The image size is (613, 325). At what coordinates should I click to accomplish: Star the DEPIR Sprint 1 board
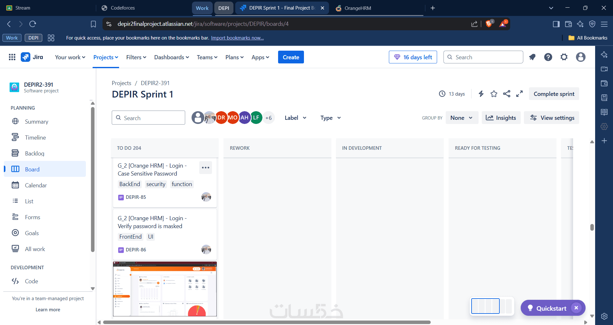coord(494,94)
